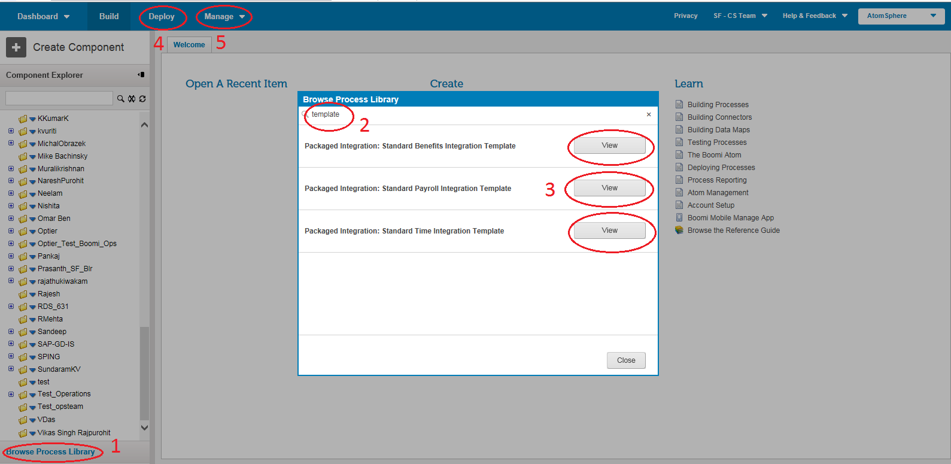Open the blue dropdown arrow next to Sandeep

(32, 332)
